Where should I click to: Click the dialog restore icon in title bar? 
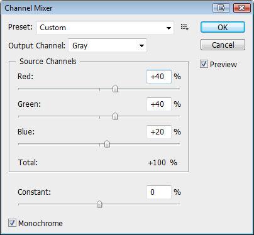pos(221,8)
